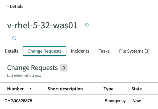Sort by the Short description column

(x=65, y=89)
